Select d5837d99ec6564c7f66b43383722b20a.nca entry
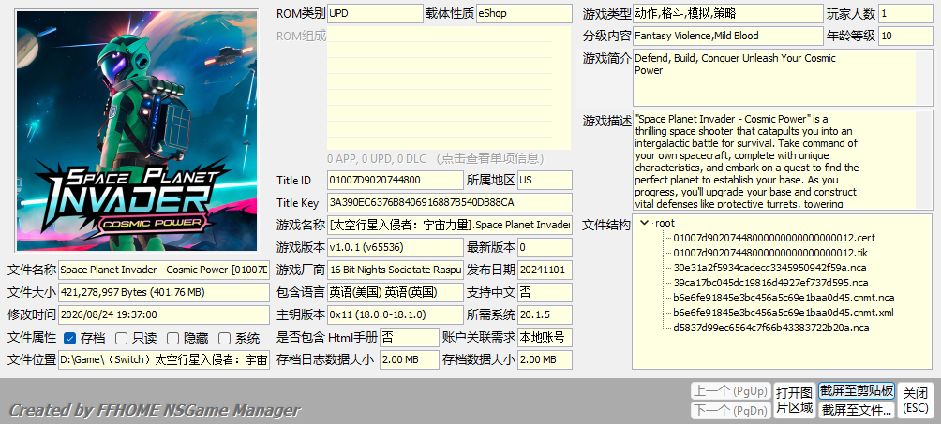The image size is (941, 424). pyautogui.click(x=771, y=328)
